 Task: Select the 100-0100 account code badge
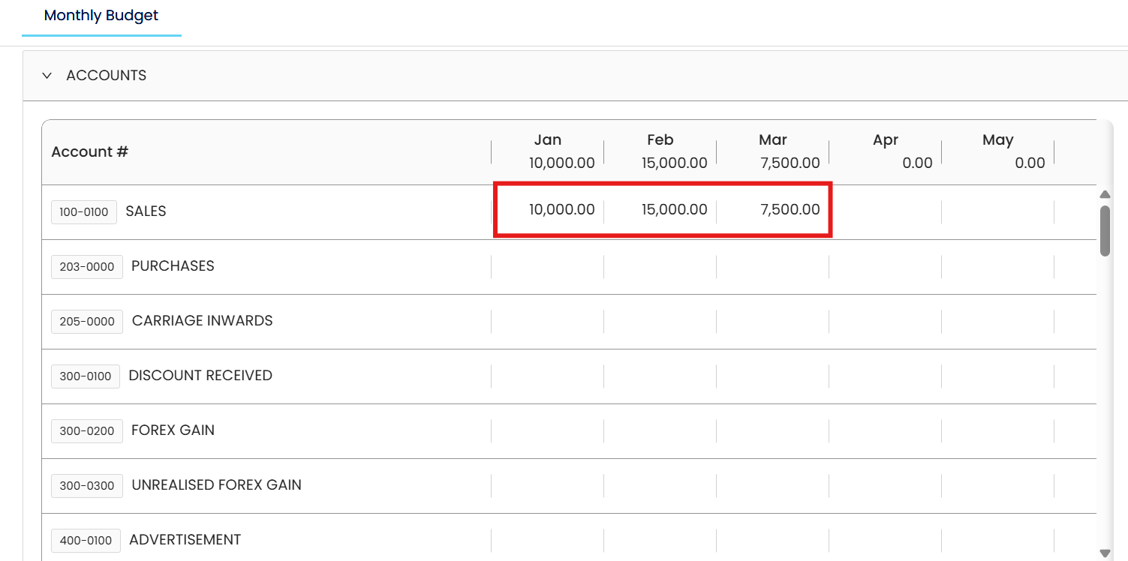click(84, 212)
